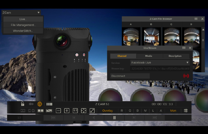Open the ZCam dropdown arrow
Image resolution: width=208 pixels, height=134 pixels.
coord(38,13)
